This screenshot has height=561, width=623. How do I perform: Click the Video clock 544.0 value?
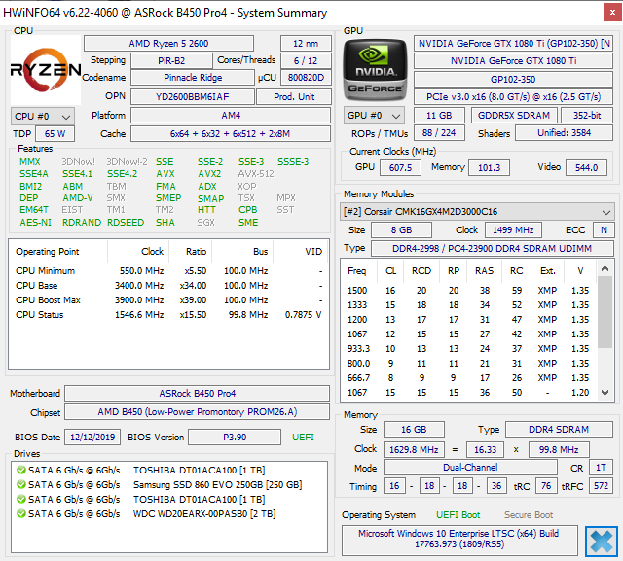point(586,167)
